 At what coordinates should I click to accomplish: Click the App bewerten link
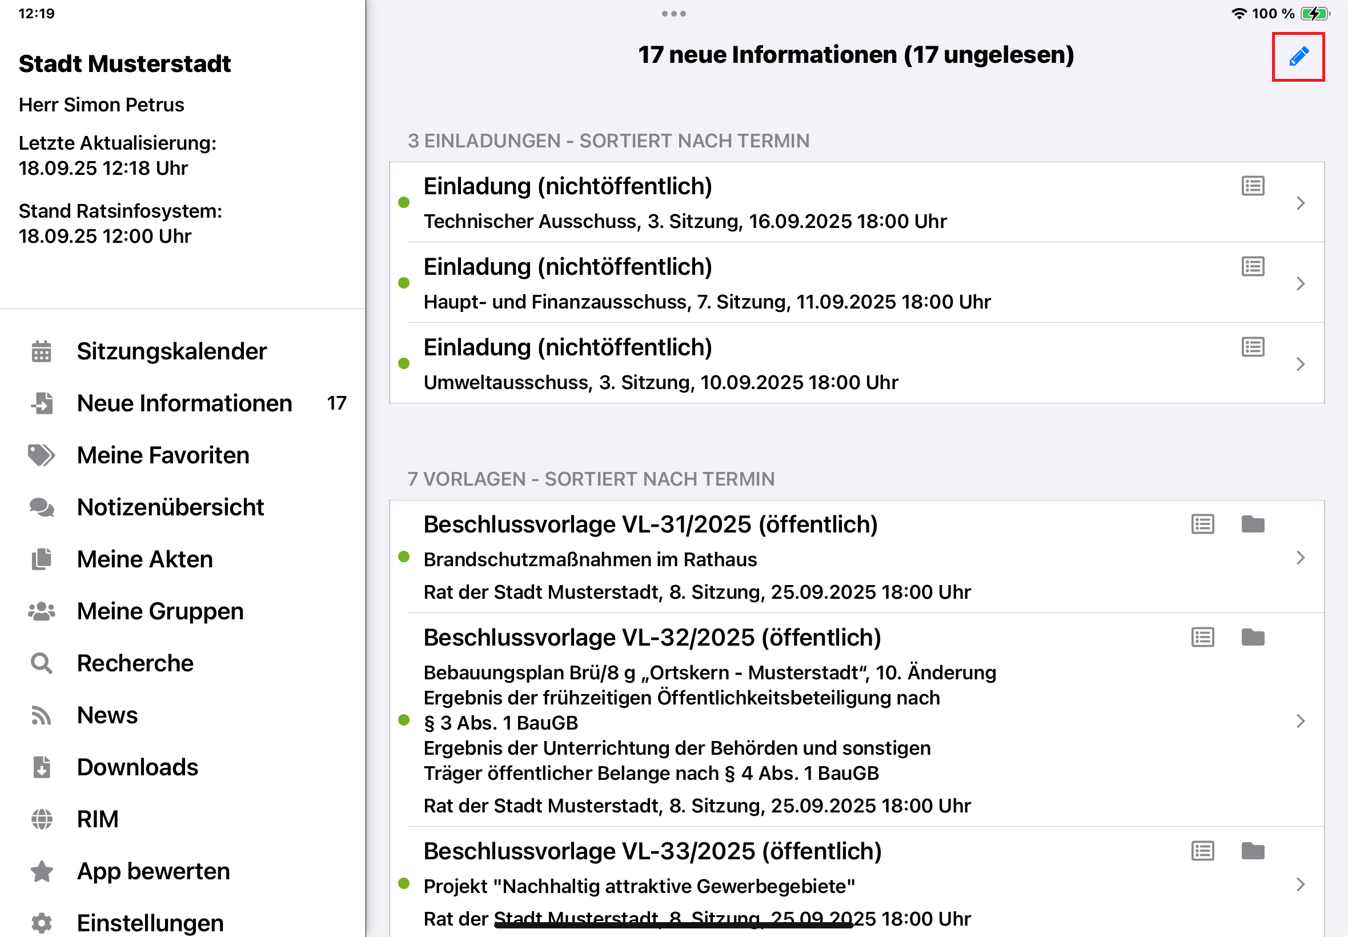(153, 871)
